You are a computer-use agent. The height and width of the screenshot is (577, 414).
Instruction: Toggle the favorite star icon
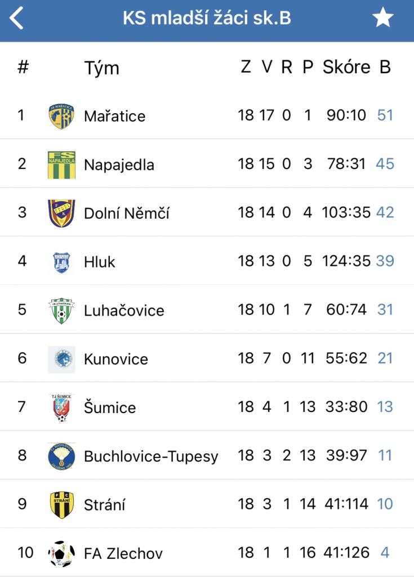(x=383, y=19)
